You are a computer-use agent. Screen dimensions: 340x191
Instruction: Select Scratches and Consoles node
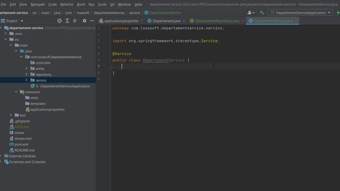(x=27, y=162)
